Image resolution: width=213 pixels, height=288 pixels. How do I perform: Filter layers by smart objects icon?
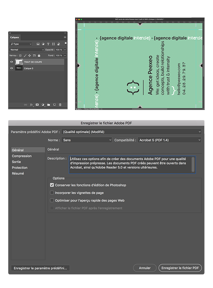click(x=58, y=44)
